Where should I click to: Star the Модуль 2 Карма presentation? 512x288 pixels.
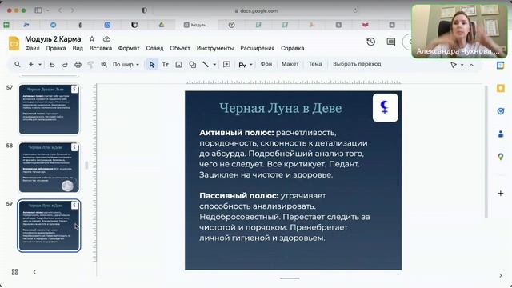[x=92, y=39]
